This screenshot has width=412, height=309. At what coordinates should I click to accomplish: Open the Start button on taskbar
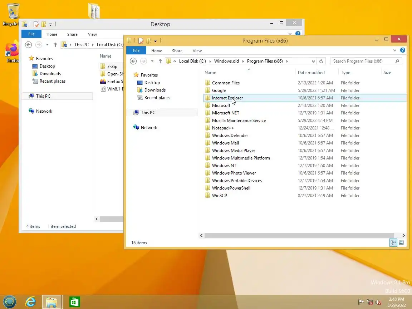pos(10,301)
